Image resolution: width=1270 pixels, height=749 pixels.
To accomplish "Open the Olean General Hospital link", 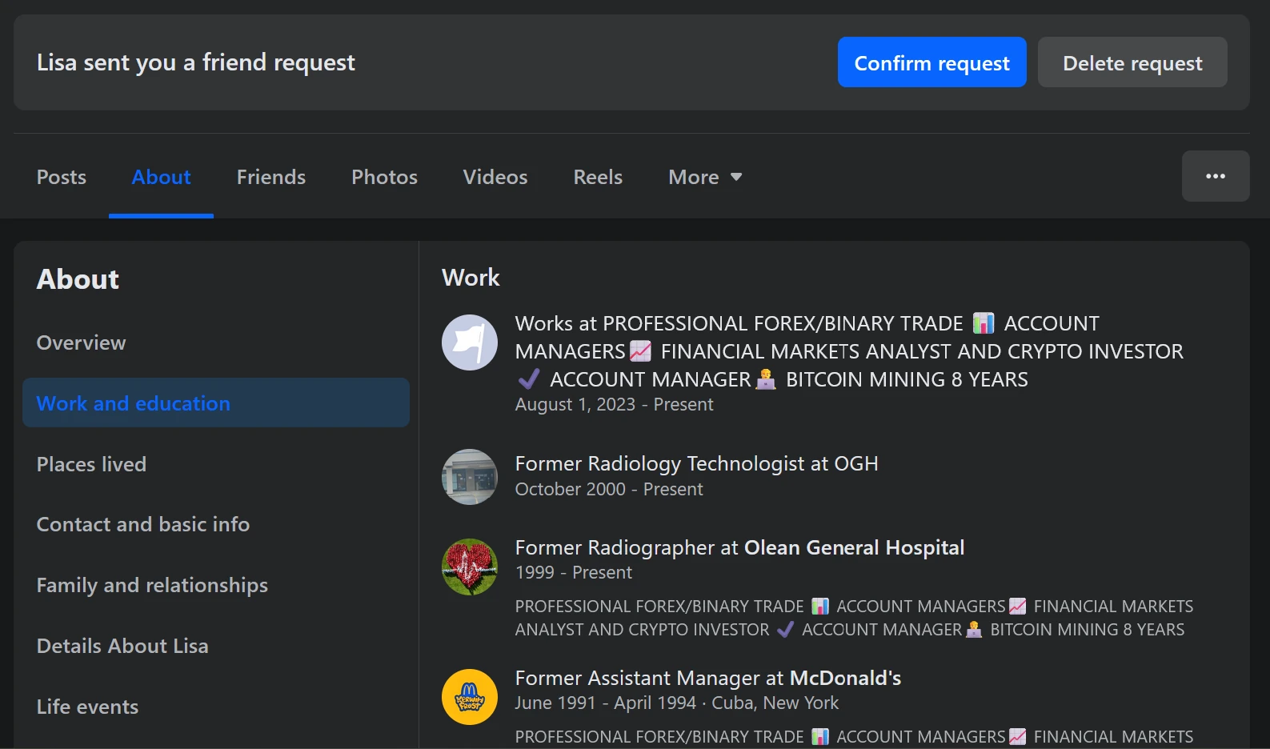I will 854,547.
